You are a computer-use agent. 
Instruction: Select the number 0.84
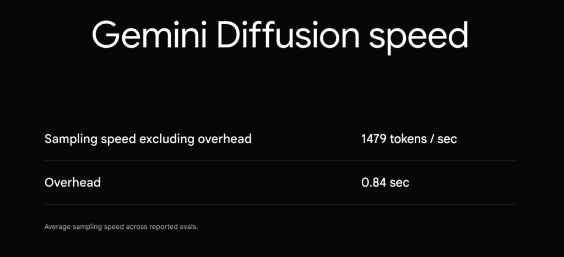pyautogui.click(x=374, y=183)
